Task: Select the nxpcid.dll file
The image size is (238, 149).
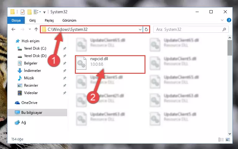Action: pyautogui.click(x=110, y=64)
